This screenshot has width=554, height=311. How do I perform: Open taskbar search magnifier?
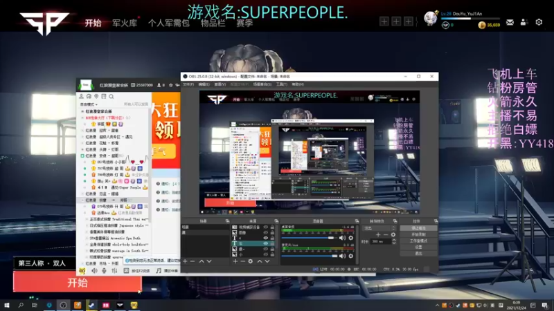pos(21,305)
